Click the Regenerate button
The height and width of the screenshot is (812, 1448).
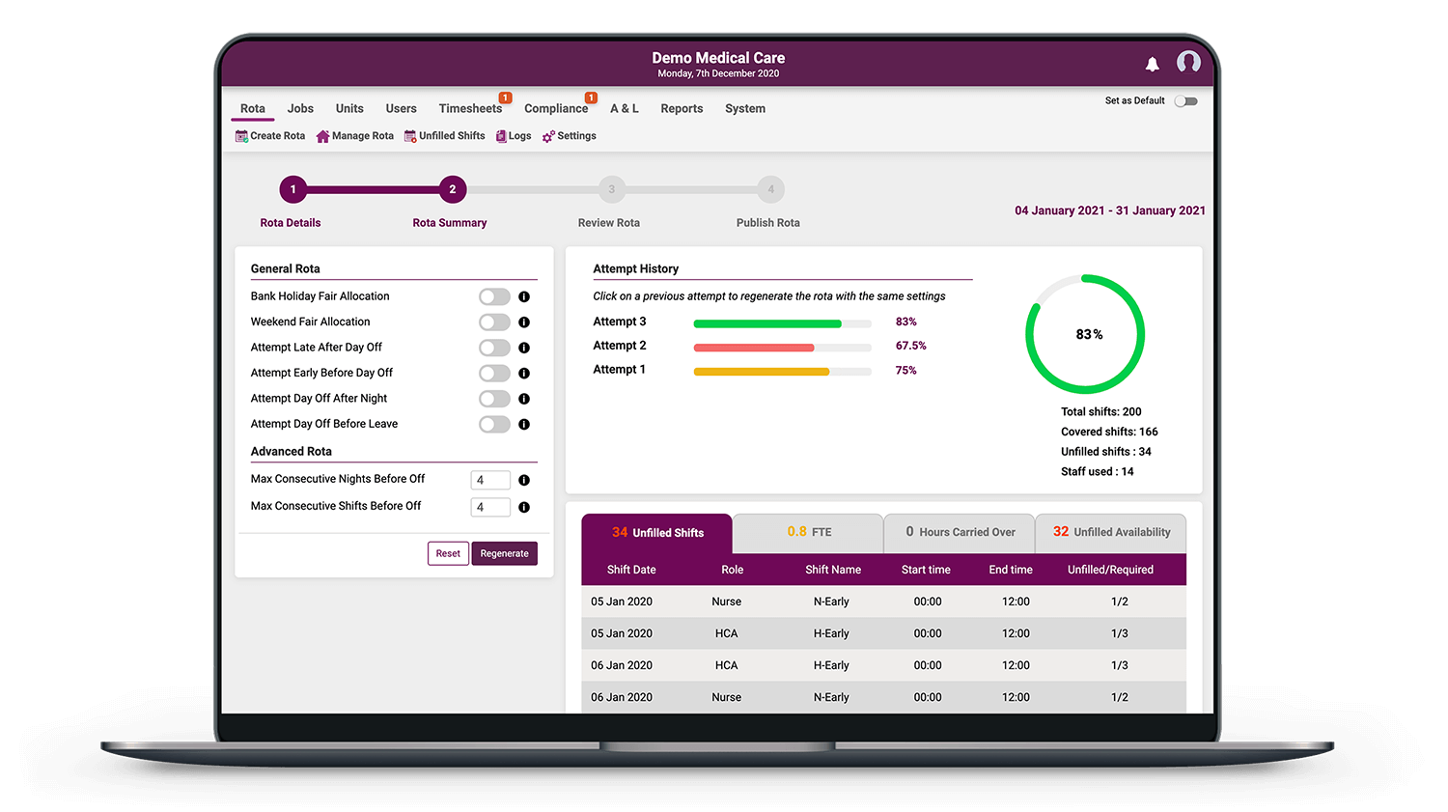[504, 553]
